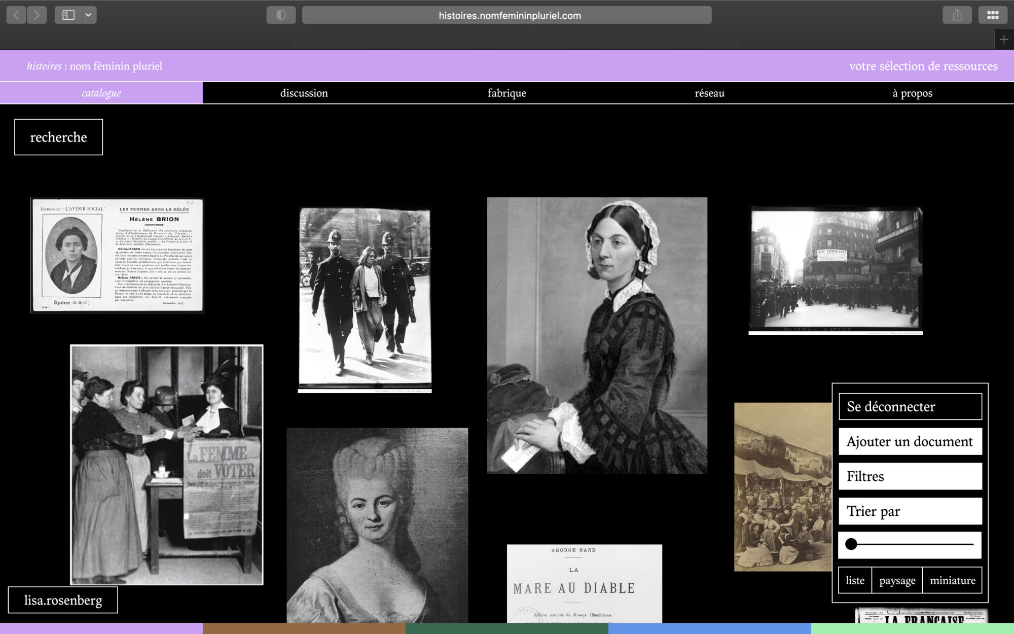Image resolution: width=1014 pixels, height=634 pixels.
Task: Expand the Trier par sorting menu
Action: pos(910,511)
